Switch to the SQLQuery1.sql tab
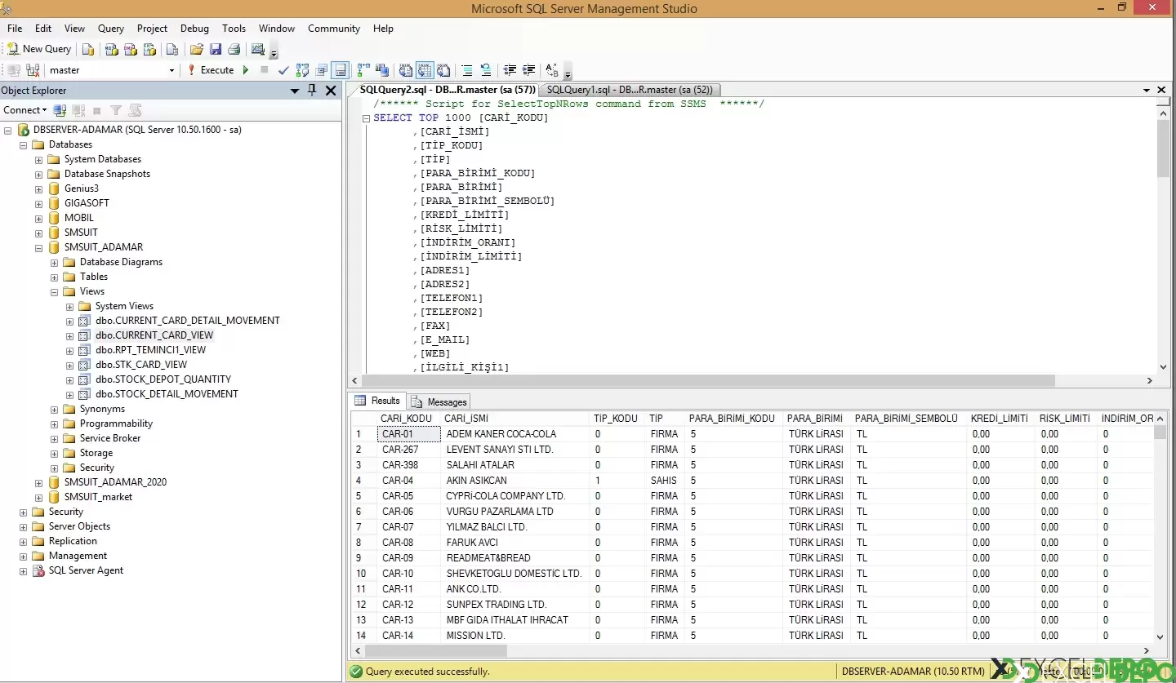 pos(630,90)
